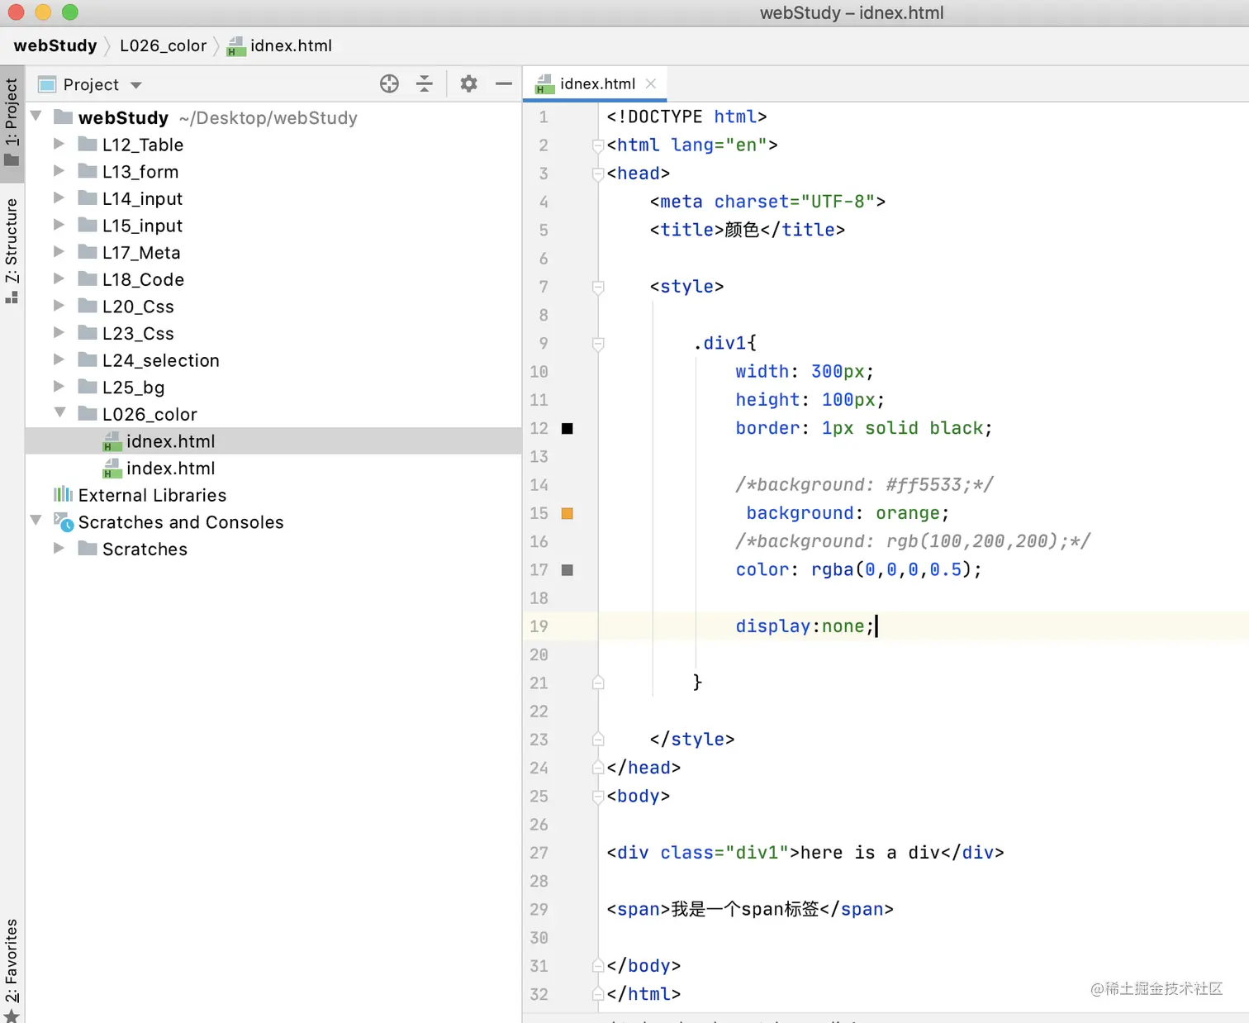Screen dimensions: 1249x1023
Task: Click webStudy in the breadcrumb path
Action: click(x=55, y=45)
